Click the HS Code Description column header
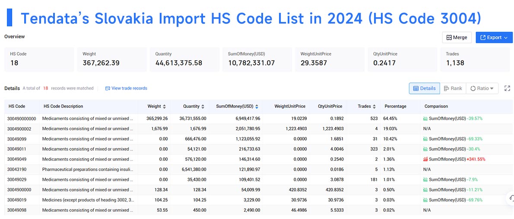 coord(63,106)
